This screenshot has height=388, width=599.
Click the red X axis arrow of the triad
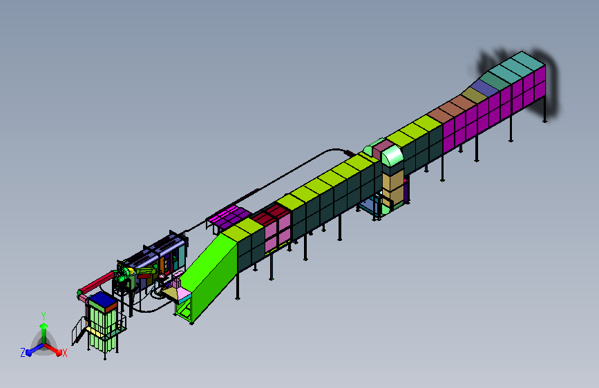pyautogui.click(x=55, y=350)
